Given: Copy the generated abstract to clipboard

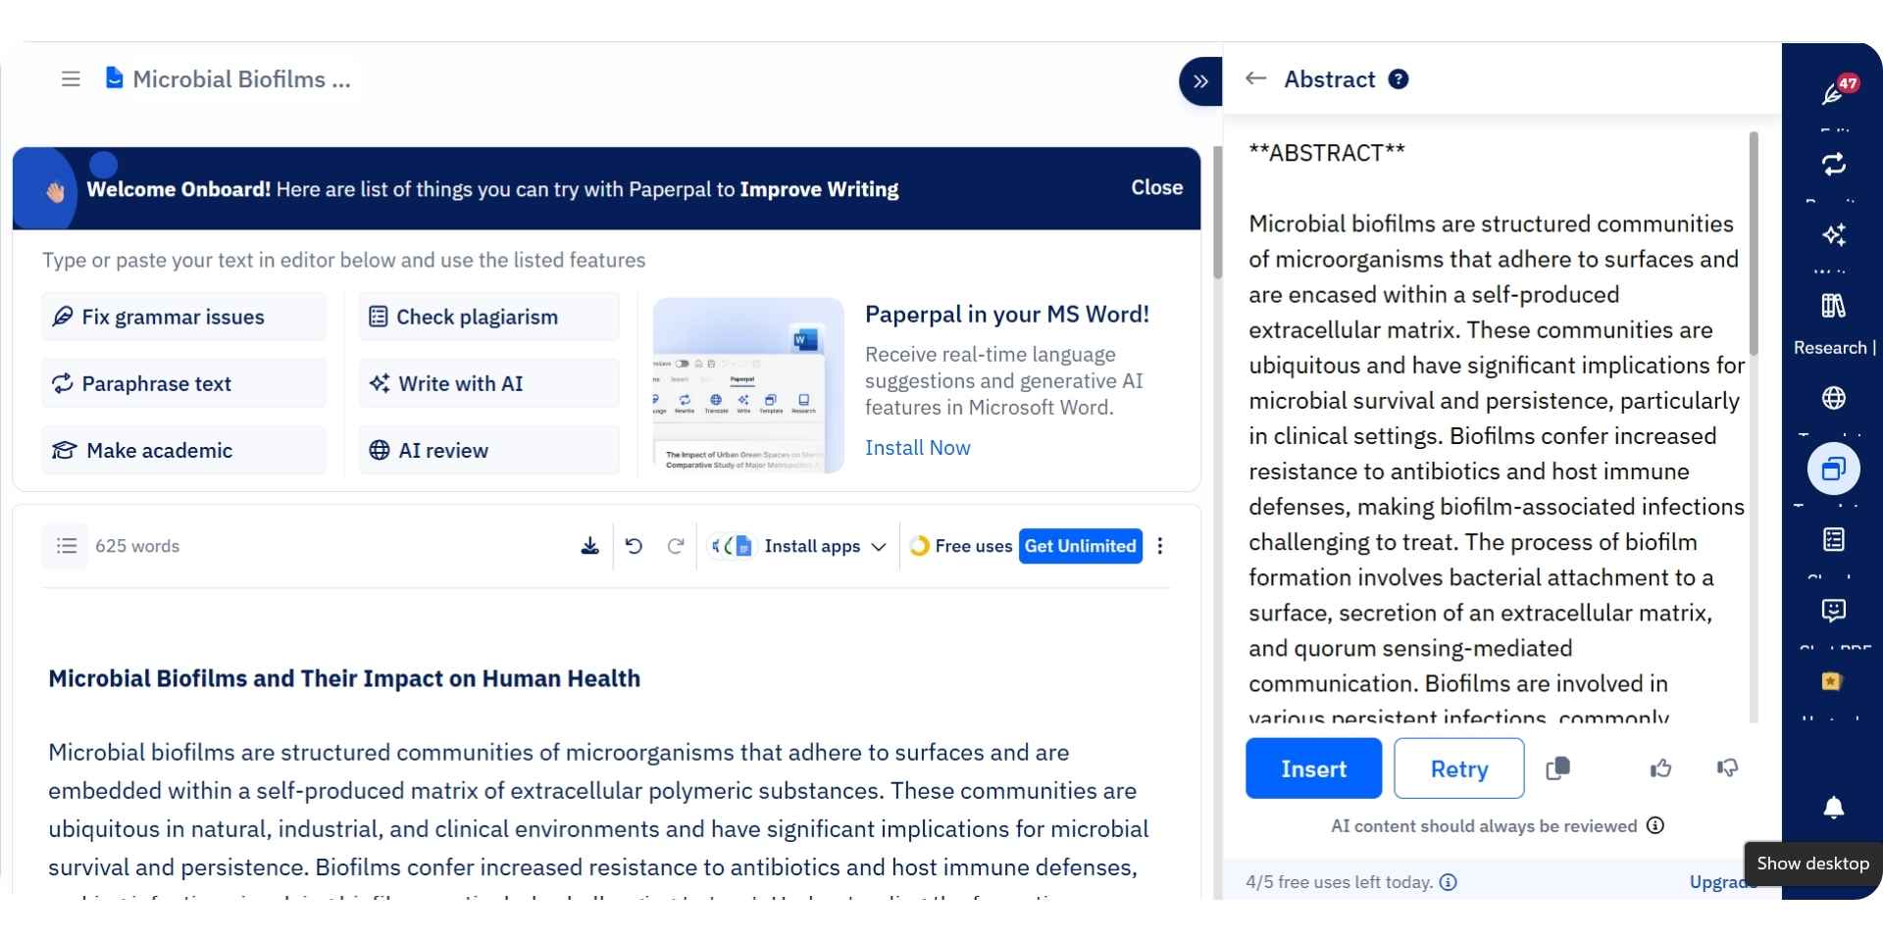Looking at the screenshot, I should [1557, 768].
